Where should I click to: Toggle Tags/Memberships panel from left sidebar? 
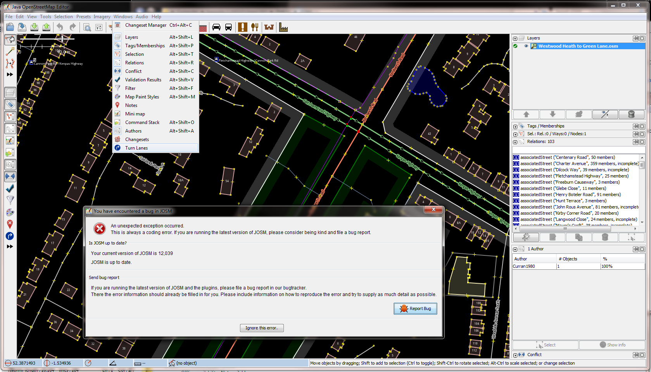pyautogui.click(x=10, y=104)
